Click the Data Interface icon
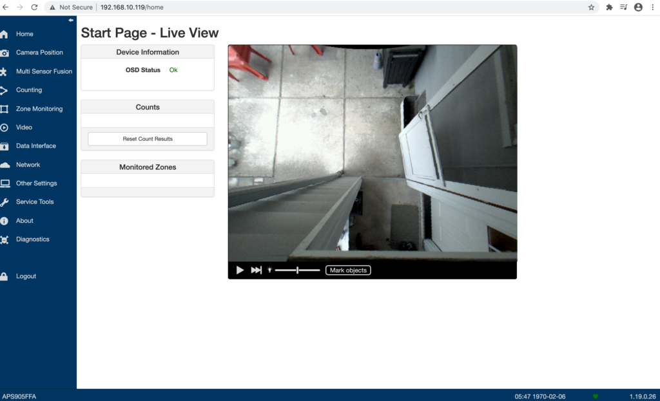Screen dimensions: 660x401 (5, 146)
